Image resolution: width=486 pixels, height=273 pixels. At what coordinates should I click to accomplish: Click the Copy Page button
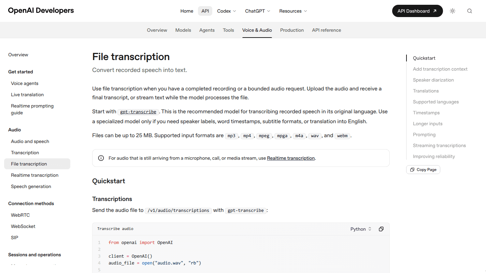pyautogui.click(x=423, y=170)
